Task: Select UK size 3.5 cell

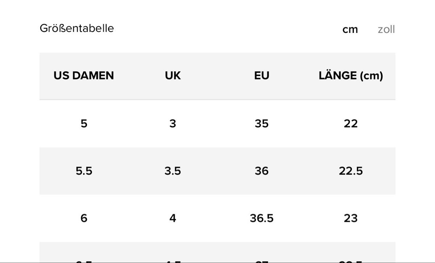Action: click(x=173, y=171)
